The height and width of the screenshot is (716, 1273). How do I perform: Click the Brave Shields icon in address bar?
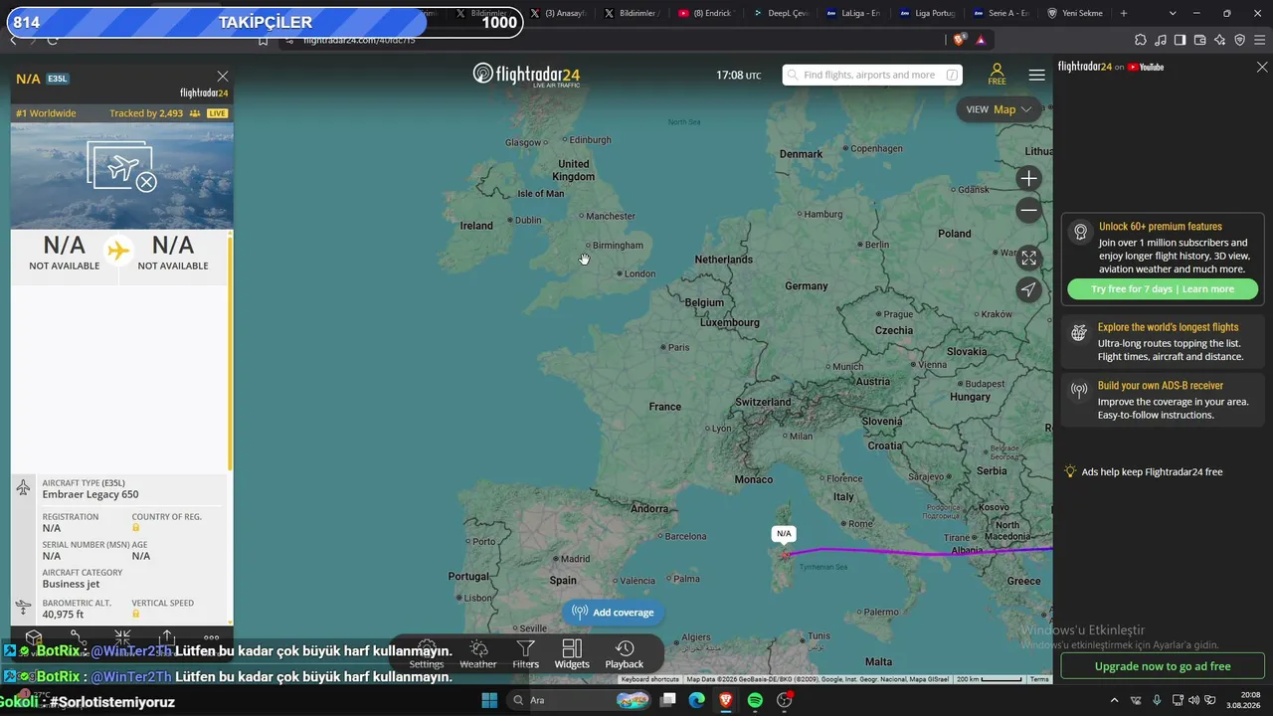tap(959, 40)
